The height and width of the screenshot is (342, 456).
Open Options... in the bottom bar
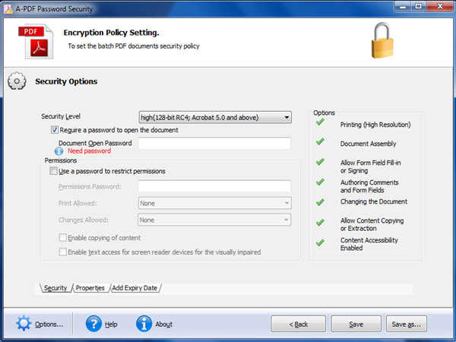[x=49, y=325]
